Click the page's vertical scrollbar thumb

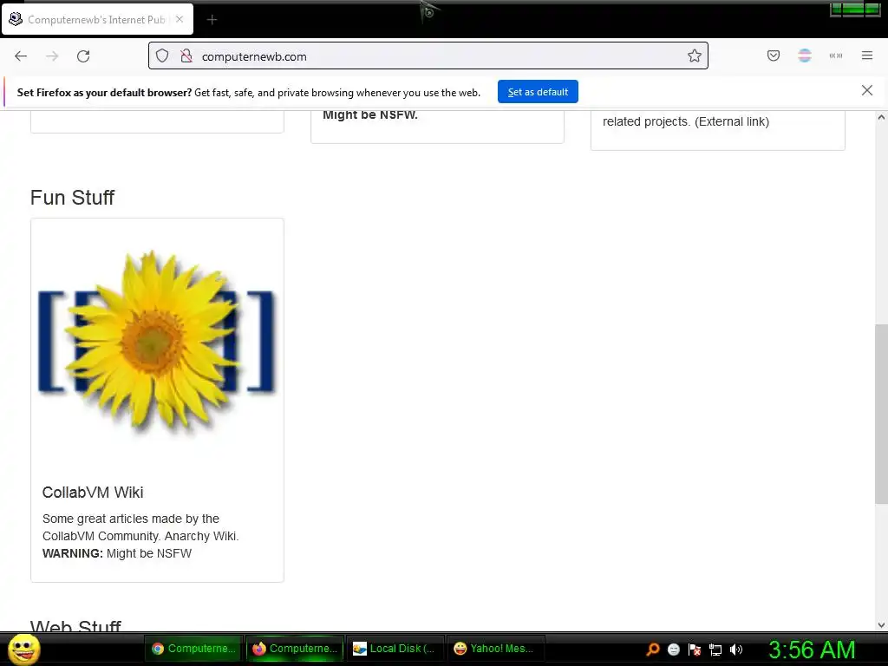pos(881,414)
